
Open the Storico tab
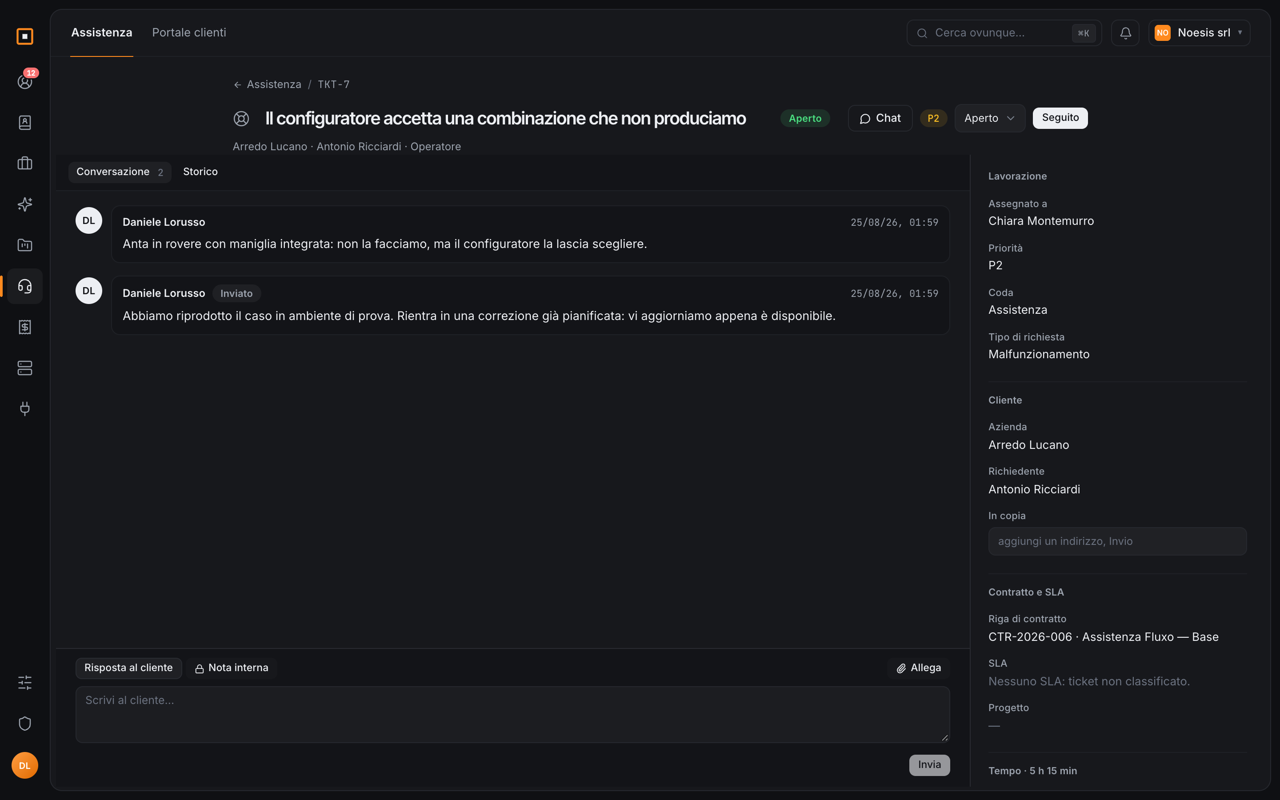(200, 172)
